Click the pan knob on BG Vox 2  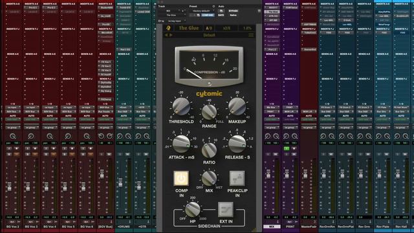[13, 136]
